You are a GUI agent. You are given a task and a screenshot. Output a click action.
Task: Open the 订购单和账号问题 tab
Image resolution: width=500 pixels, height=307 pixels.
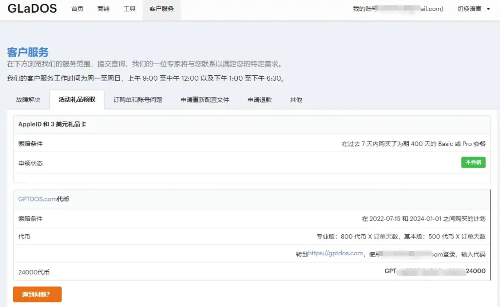pos(138,100)
